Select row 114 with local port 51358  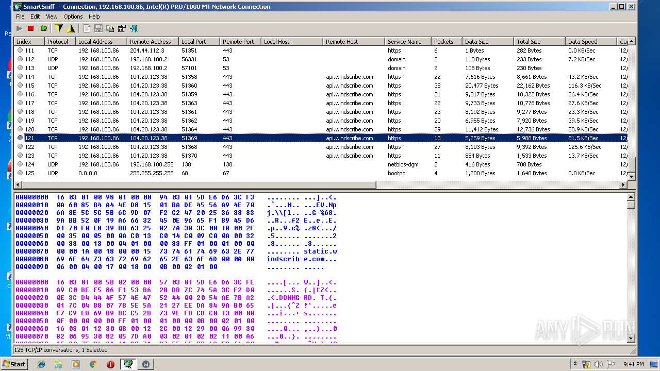point(321,77)
